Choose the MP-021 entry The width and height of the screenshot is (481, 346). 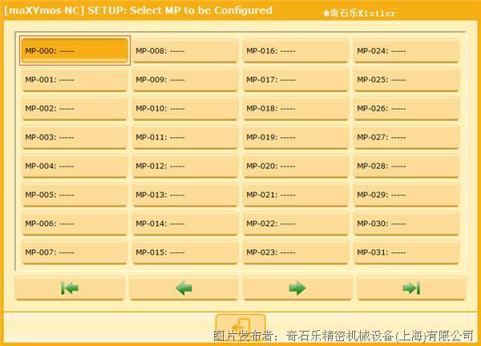tap(296, 195)
